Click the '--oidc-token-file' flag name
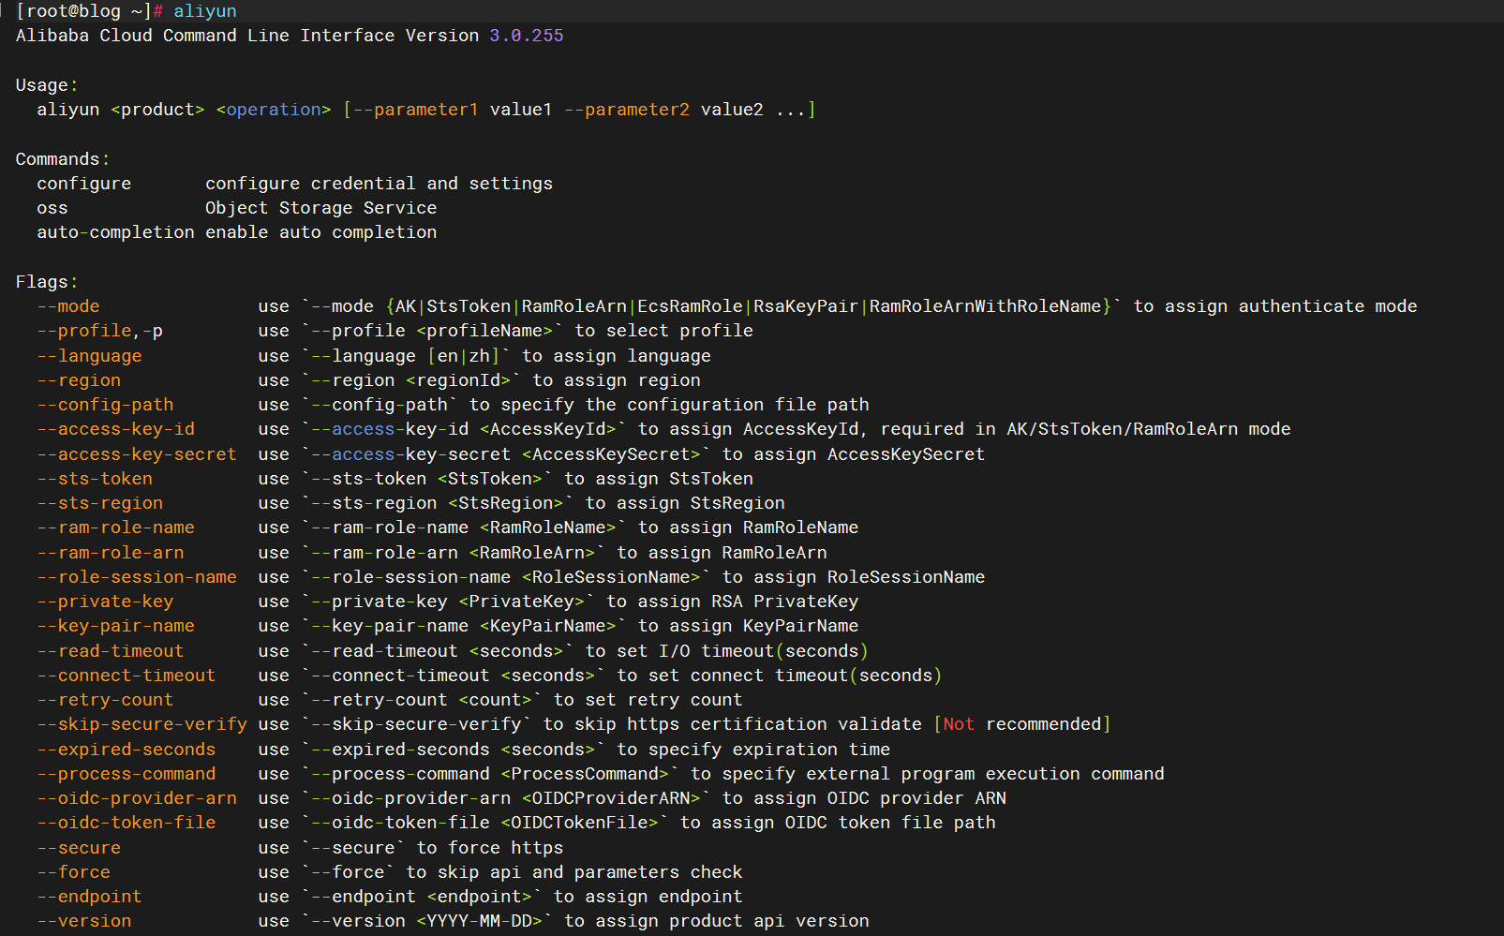Screen dimensions: 1504x936 click(127, 823)
